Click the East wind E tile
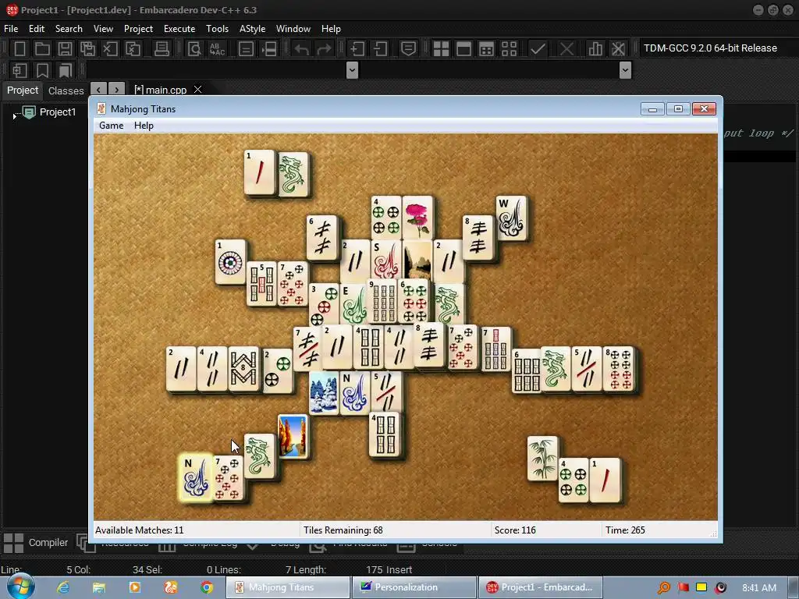 point(353,305)
